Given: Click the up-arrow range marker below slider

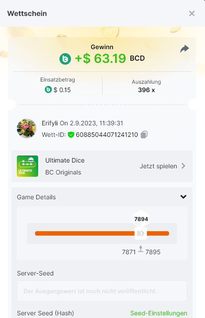Looking at the screenshot, I should click(140, 249).
